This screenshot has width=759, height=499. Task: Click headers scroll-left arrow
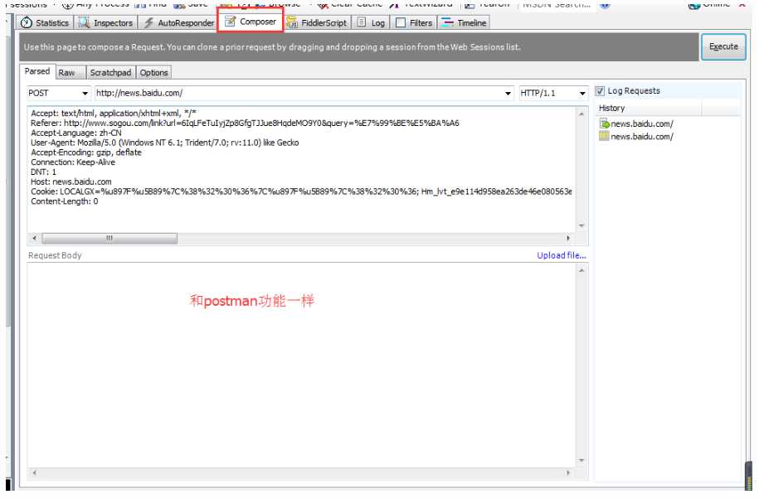tap(34, 239)
